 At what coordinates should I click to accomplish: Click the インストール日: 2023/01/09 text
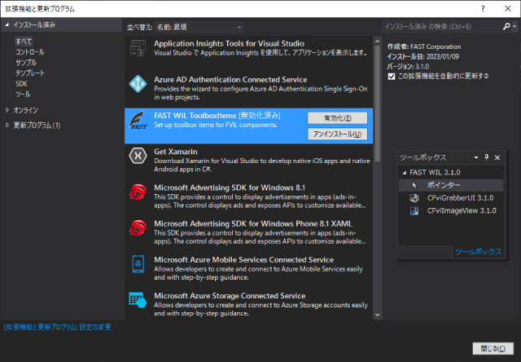point(422,56)
